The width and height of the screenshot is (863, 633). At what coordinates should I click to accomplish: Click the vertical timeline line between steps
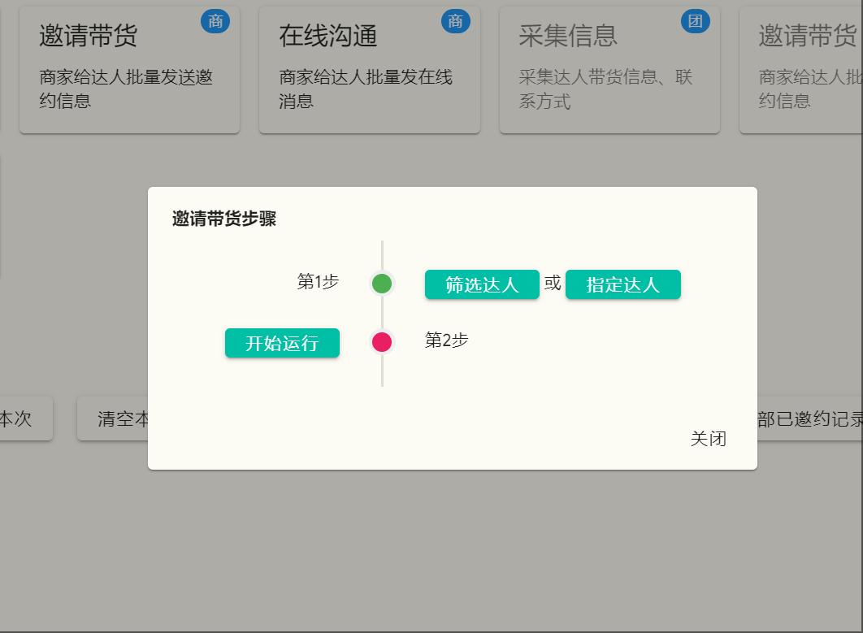coord(382,313)
